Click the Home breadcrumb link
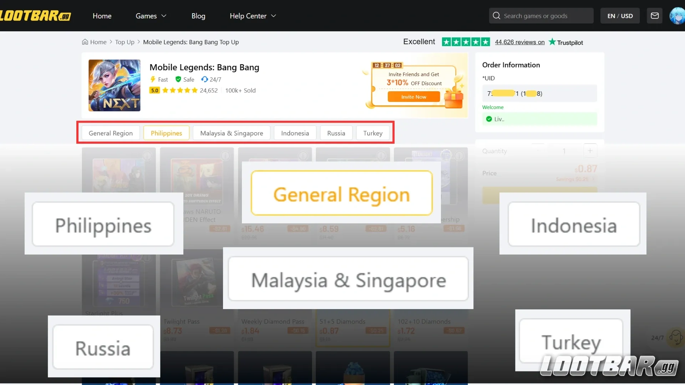The height and width of the screenshot is (385, 685). coord(98,42)
